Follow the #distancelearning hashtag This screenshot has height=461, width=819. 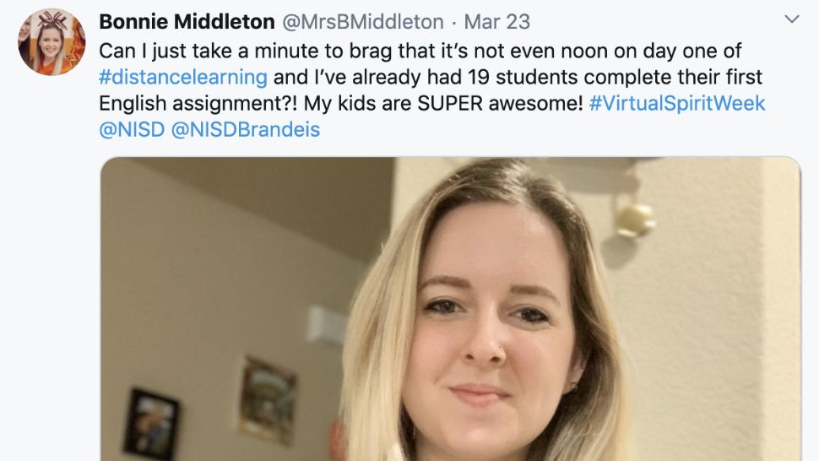[183, 77]
